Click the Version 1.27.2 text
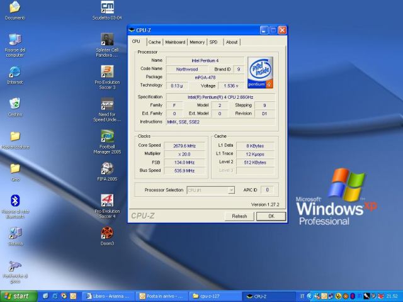Image resolution: width=403 pixels, height=302 pixels. click(265, 204)
